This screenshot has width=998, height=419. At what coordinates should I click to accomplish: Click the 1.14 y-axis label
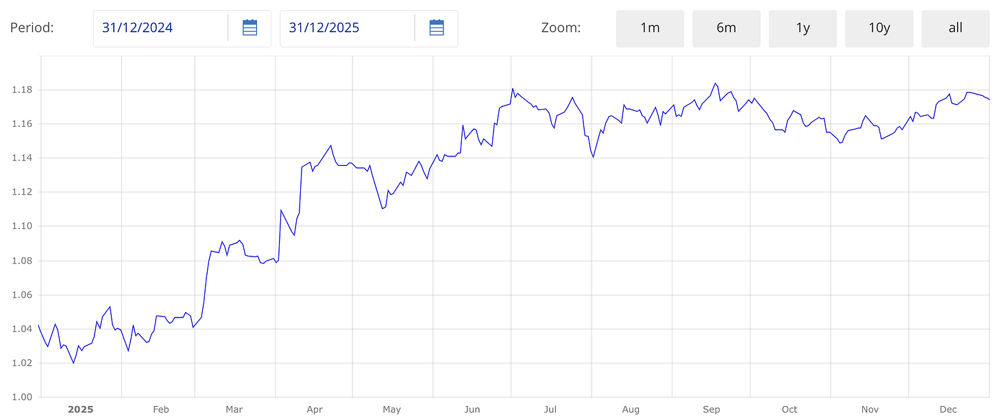[x=23, y=158]
